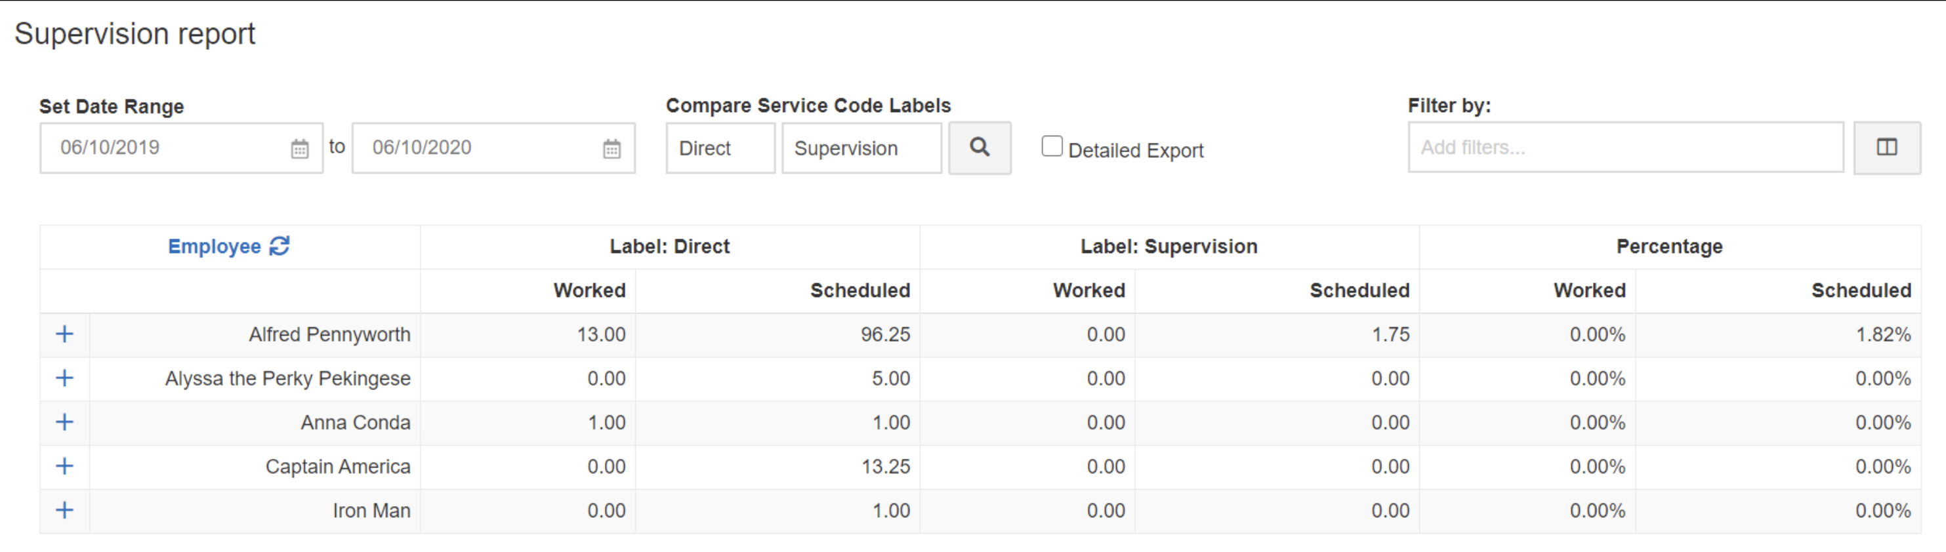Expand the Alfred Pennyworth row
Image resolution: width=1946 pixels, height=552 pixels.
click(x=65, y=334)
